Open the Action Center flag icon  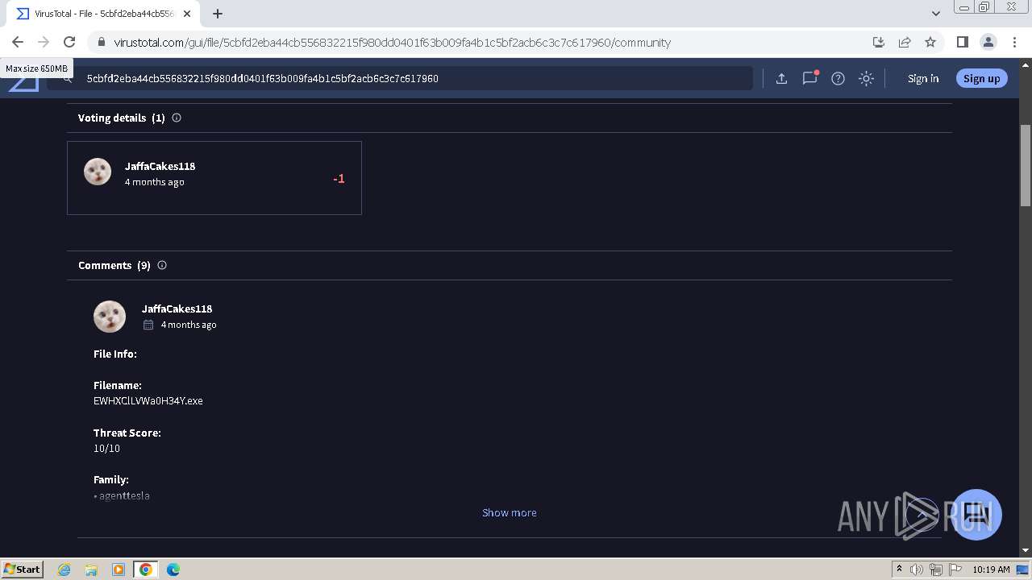955,570
